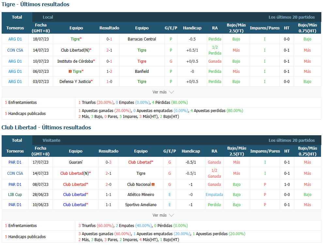Click the 'Club Libertad - Últimos resultados' heading

(46, 127)
